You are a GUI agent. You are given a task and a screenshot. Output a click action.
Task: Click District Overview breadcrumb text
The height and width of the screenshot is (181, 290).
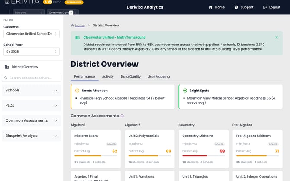[x=106, y=26]
